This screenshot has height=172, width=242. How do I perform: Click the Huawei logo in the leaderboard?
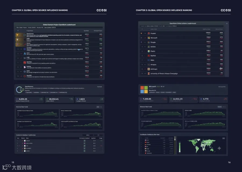149,33
